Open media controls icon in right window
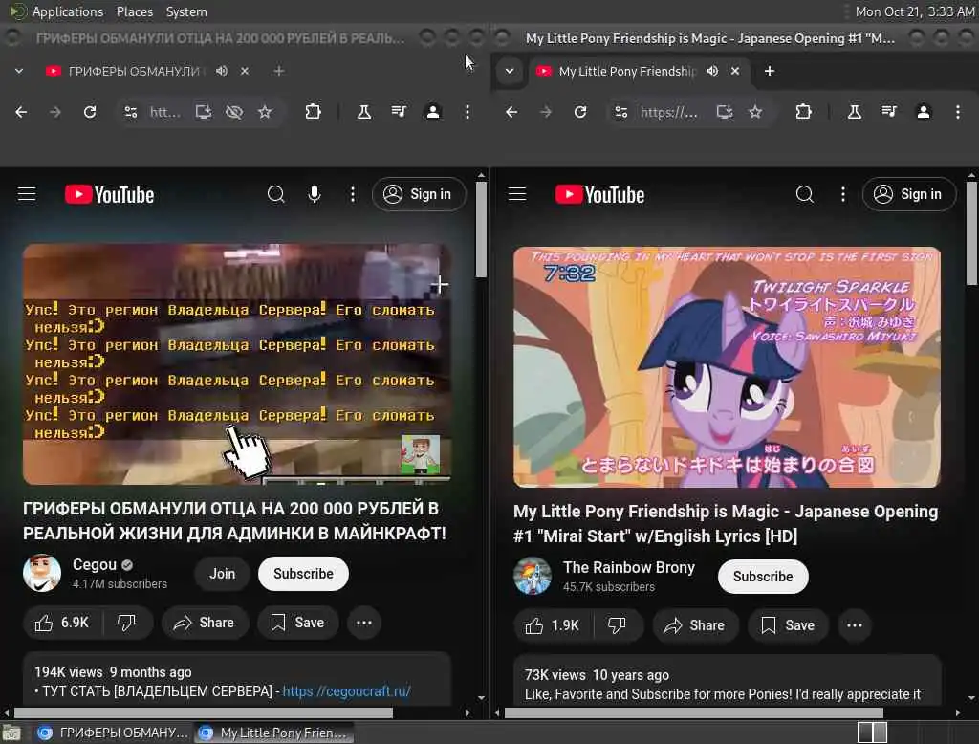The height and width of the screenshot is (744, 979). 889,112
